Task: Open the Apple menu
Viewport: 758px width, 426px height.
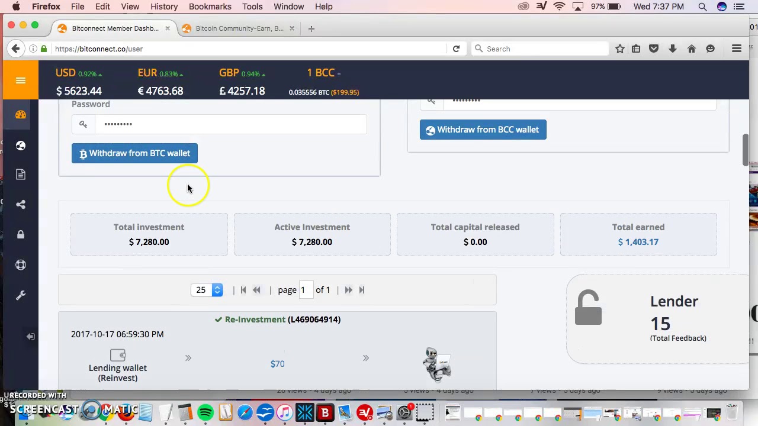Action: coord(16,7)
